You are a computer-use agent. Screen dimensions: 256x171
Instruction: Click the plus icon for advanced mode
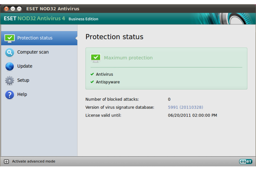[x=7, y=161]
